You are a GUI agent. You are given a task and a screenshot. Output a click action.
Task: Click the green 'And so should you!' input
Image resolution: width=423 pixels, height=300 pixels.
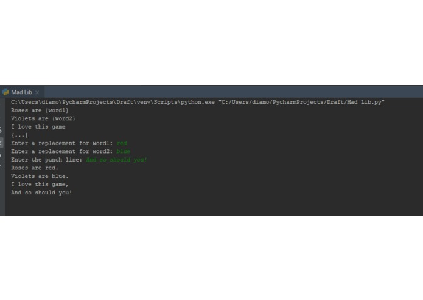tap(116, 160)
